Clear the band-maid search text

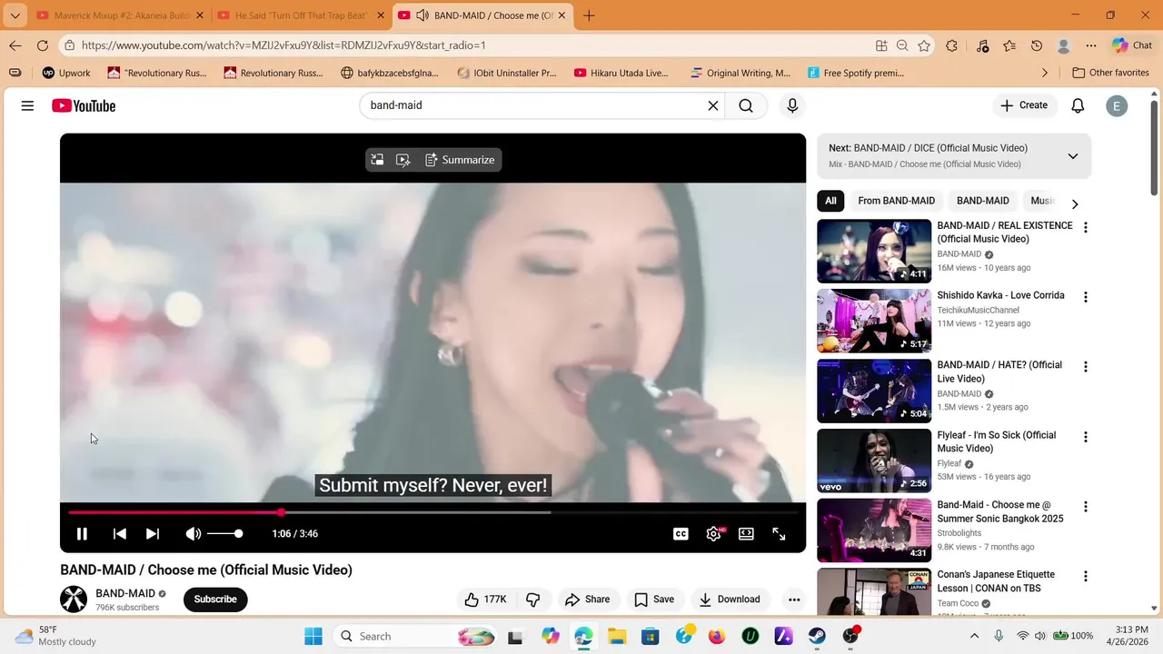point(713,105)
